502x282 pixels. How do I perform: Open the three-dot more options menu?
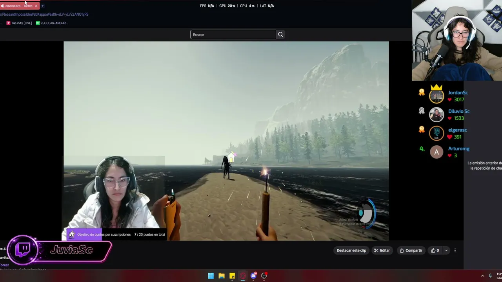click(x=455, y=250)
